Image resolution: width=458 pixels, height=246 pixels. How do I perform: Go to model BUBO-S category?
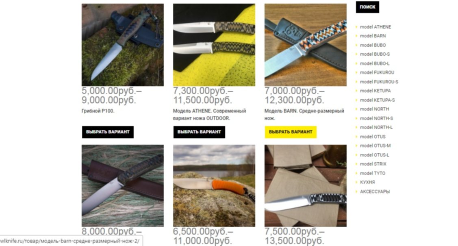click(x=375, y=54)
